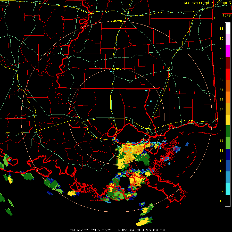Click the legend value '10'
The image size is (232, 232).
[221, 171]
